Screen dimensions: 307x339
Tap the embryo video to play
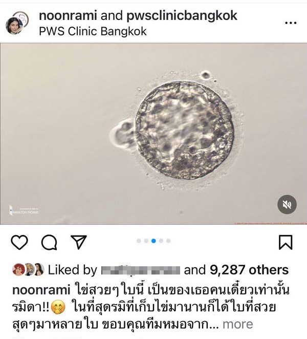coord(153,134)
